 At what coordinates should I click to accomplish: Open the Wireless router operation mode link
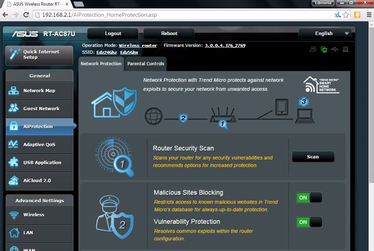pyautogui.click(x=138, y=45)
